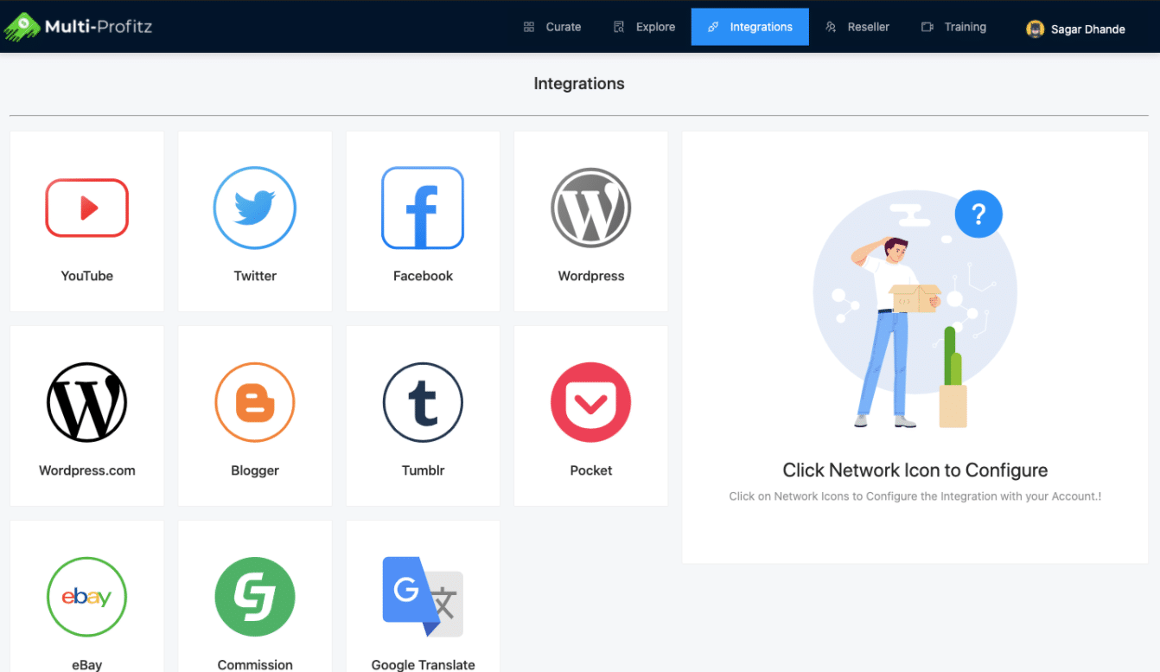
Task: Click the Google Translate icon
Action: [x=423, y=598]
